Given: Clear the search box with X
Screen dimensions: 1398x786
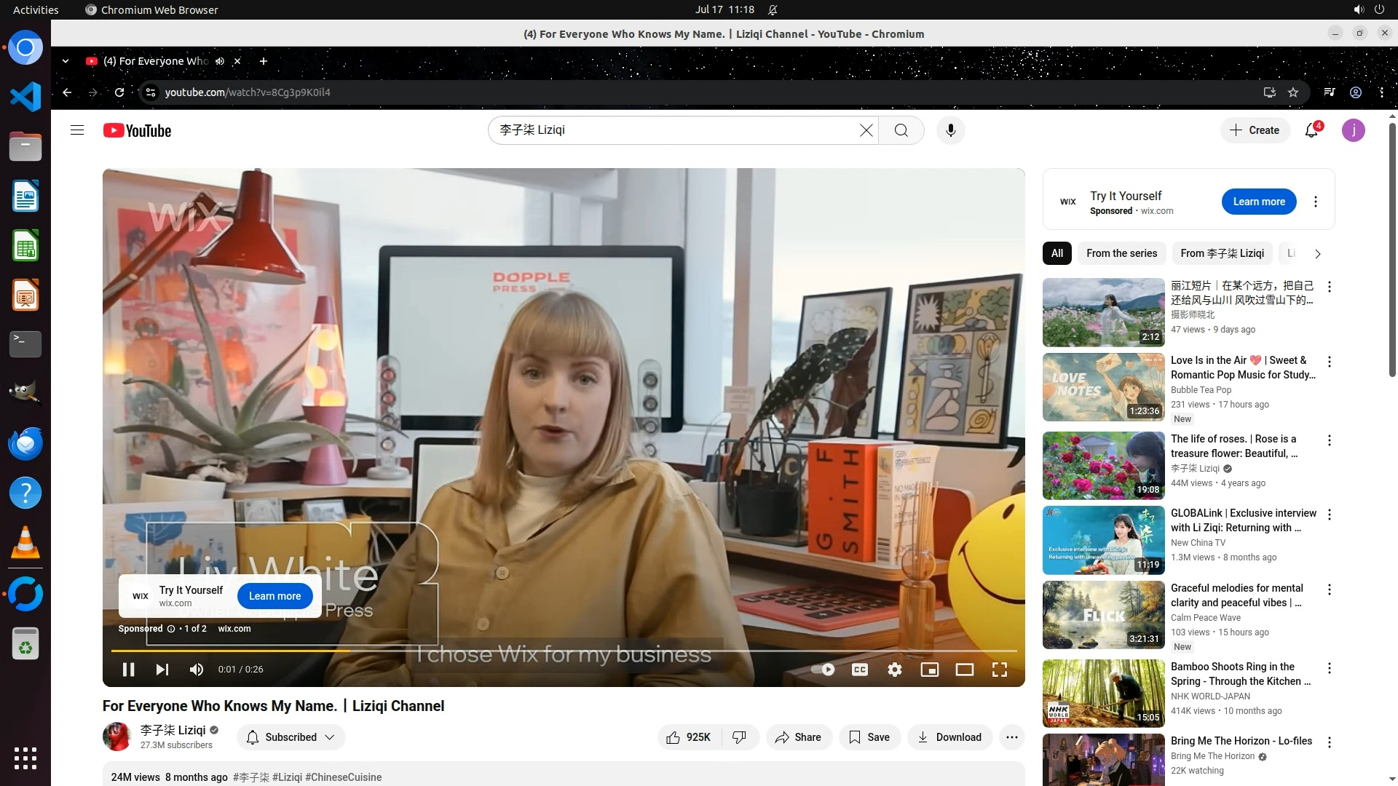Looking at the screenshot, I should click(x=866, y=130).
